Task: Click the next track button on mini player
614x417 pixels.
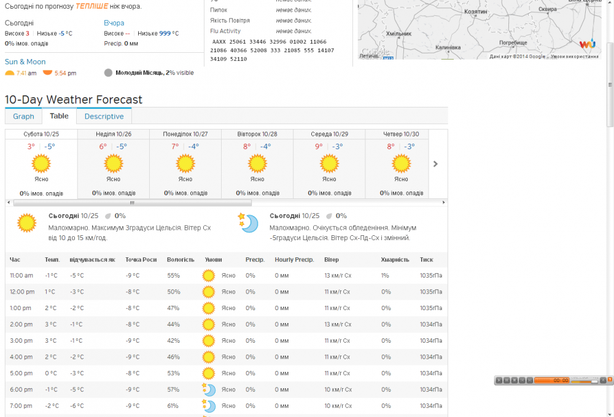Action: tap(530, 380)
